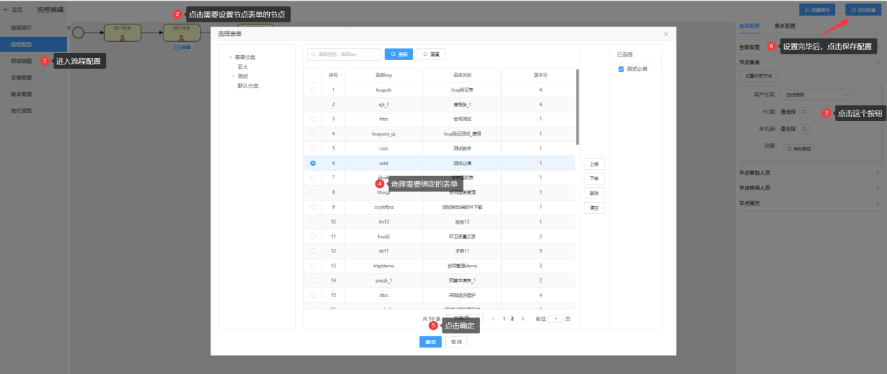Image resolution: width=887 pixels, height=374 pixels.
Task: Expand the 节点传阅人员 section
Action: pyautogui.click(x=879, y=187)
